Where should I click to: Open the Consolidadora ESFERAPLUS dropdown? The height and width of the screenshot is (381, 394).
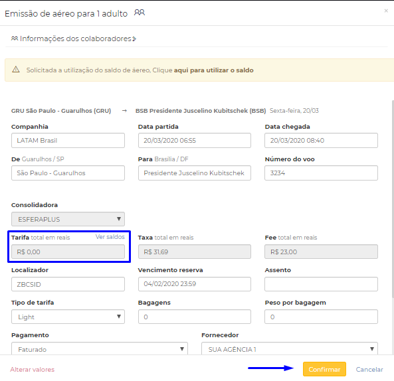pyautogui.click(x=68, y=219)
